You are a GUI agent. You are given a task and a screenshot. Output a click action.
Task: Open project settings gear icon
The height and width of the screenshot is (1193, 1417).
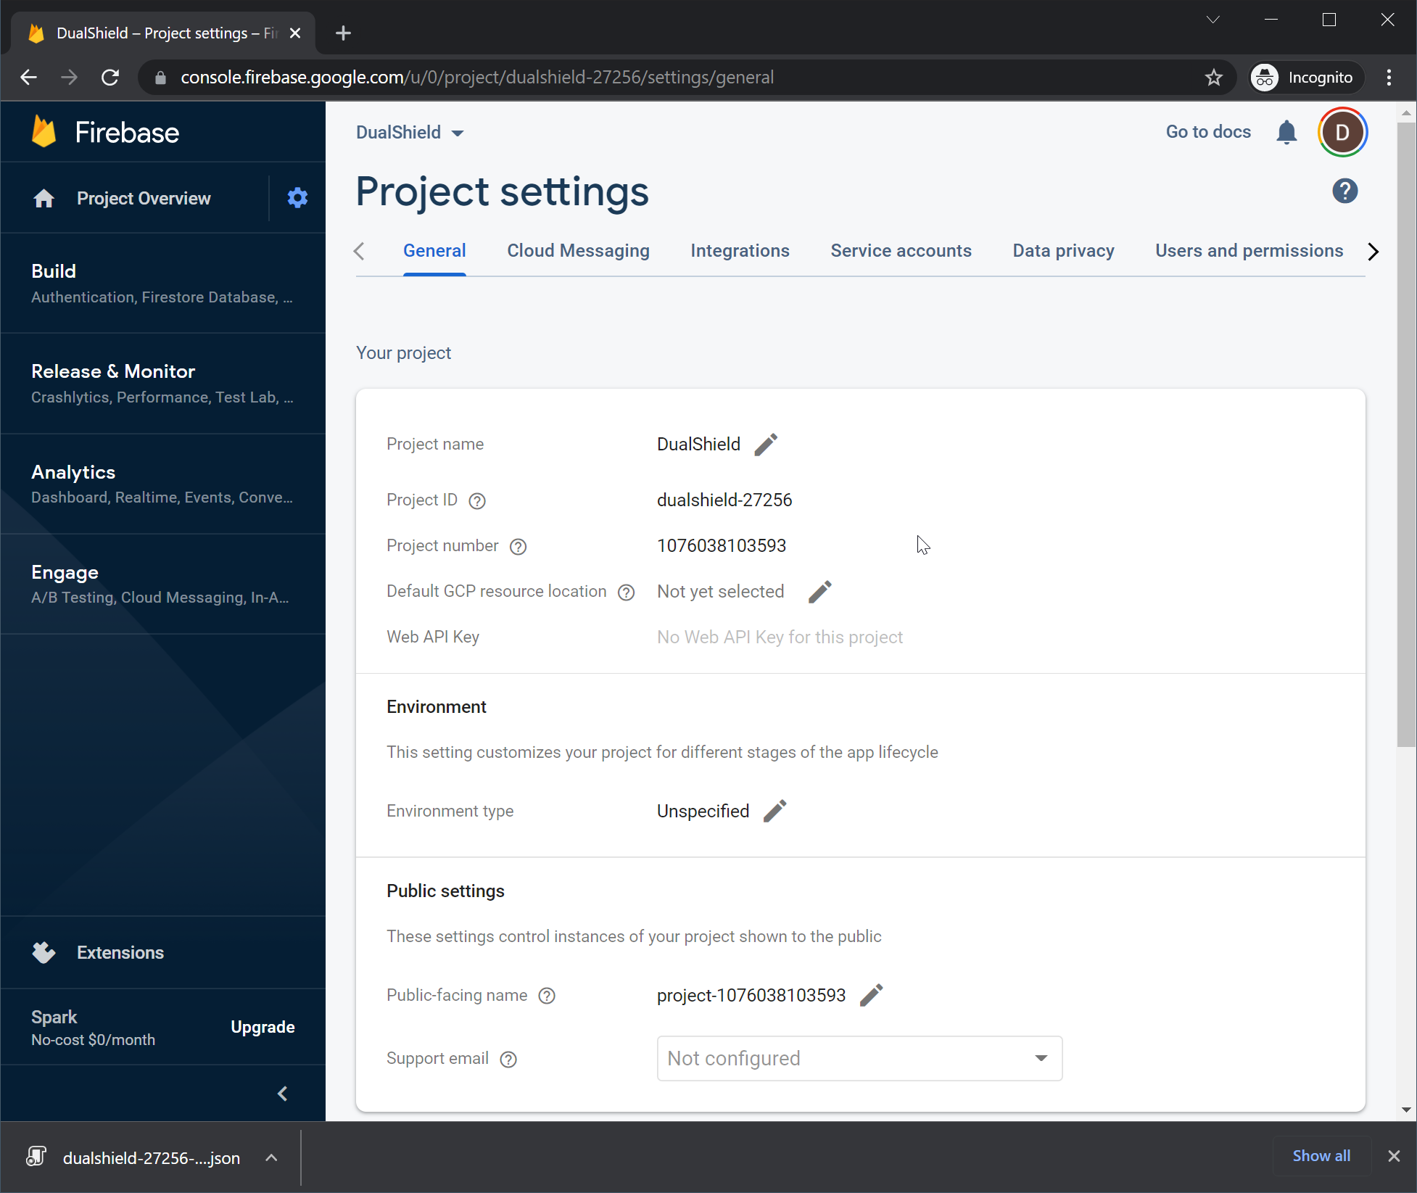(297, 198)
